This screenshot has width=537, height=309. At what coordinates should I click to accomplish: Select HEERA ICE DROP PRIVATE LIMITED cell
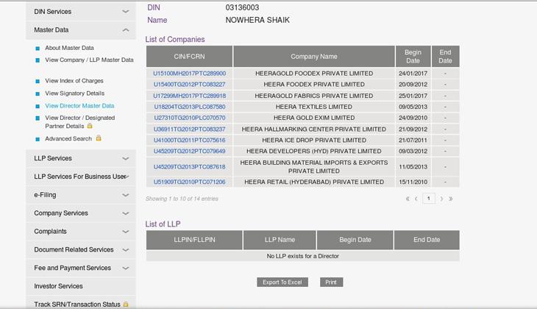[314, 140]
